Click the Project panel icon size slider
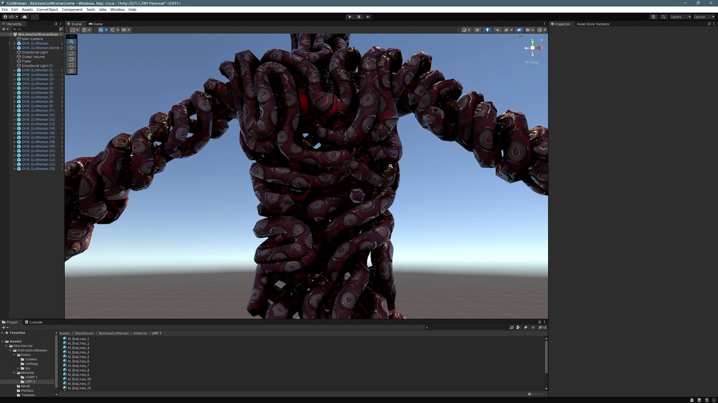718x403 pixels. pyautogui.click(x=530, y=394)
